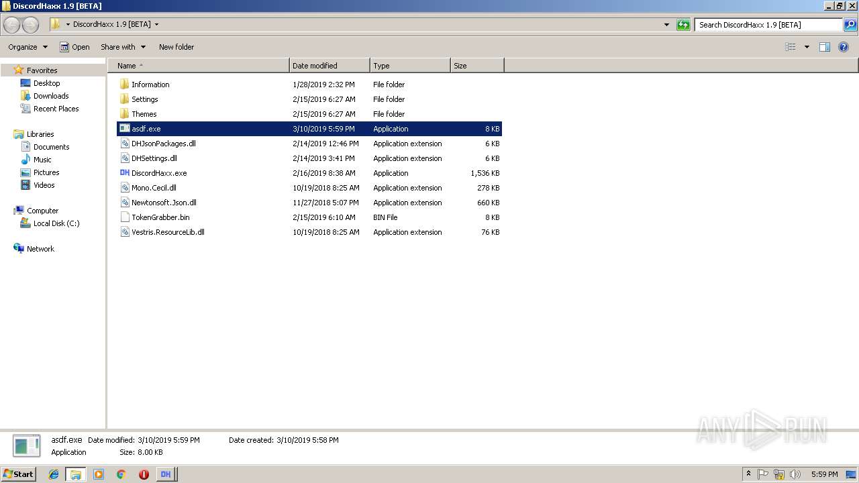Open the Start menu
859x483 pixels.
(19, 474)
